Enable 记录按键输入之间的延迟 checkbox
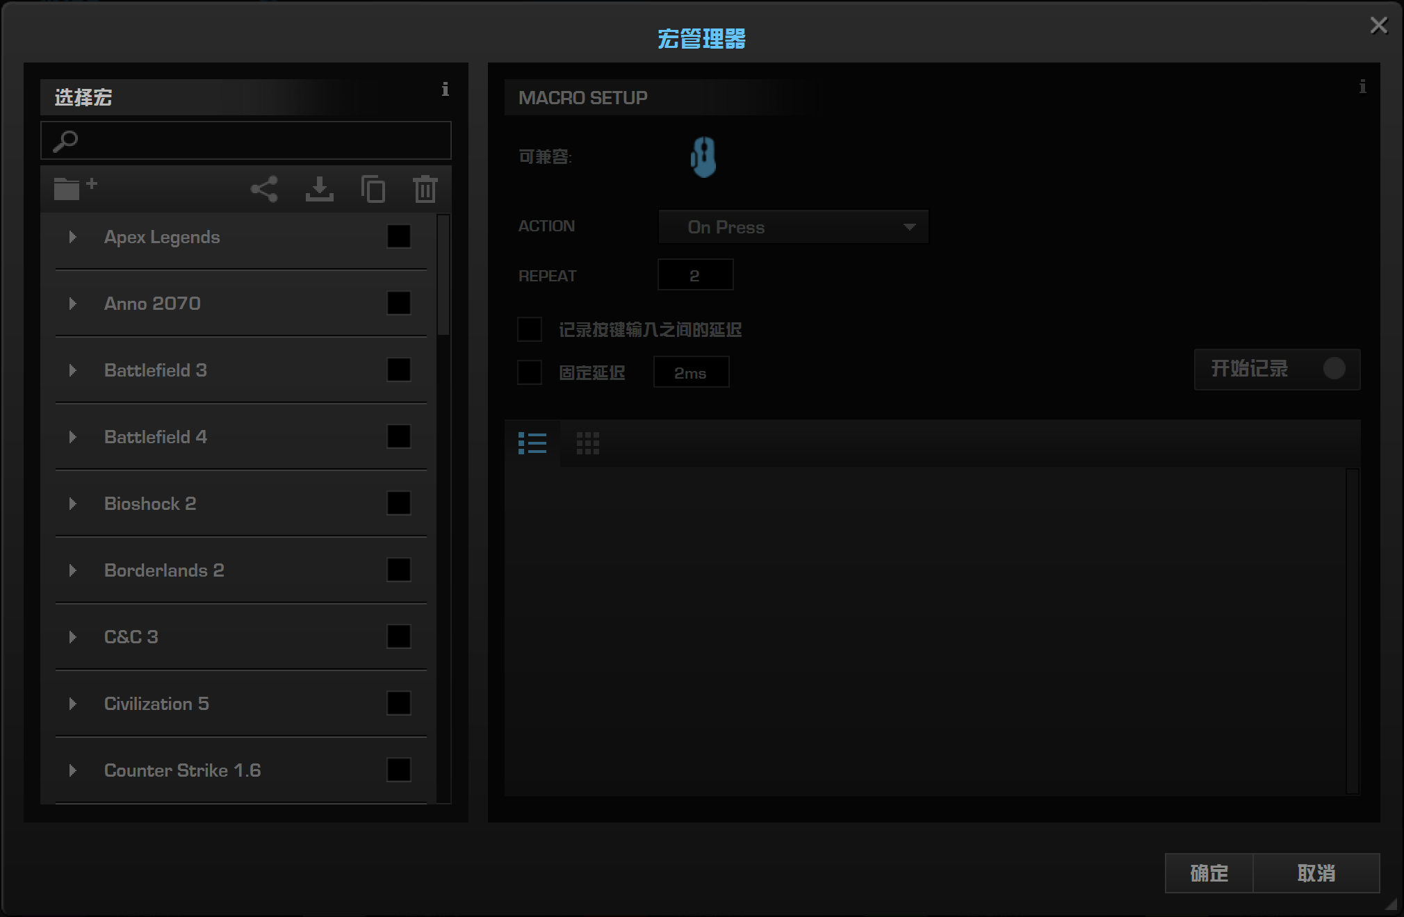Image resolution: width=1404 pixels, height=917 pixels. [x=530, y=329]
